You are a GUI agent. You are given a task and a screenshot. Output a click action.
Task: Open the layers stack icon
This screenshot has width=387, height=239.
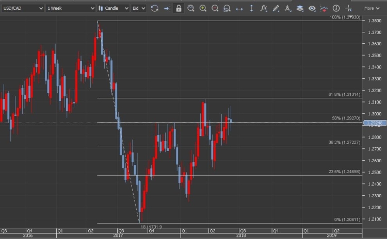pos(300,8)
